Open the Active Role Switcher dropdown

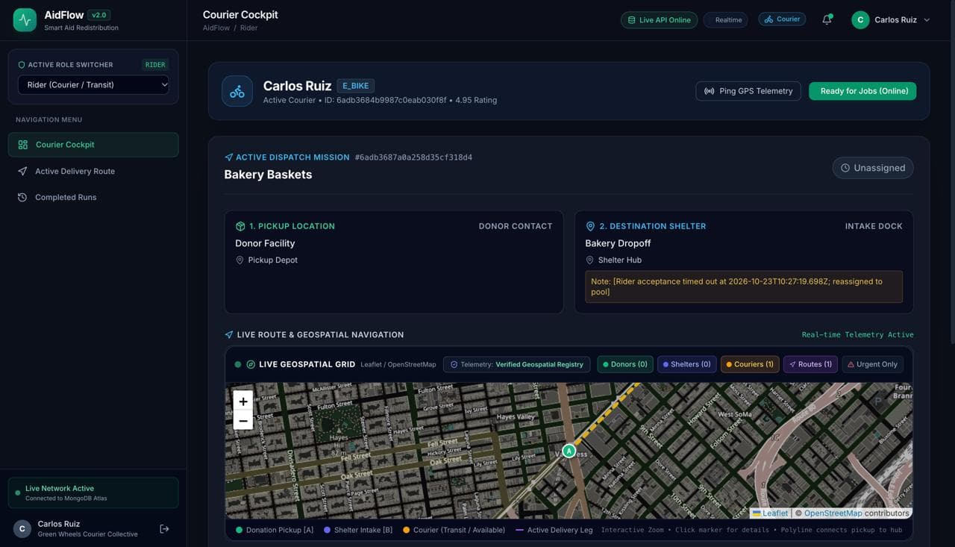click(x=93, y=85)
